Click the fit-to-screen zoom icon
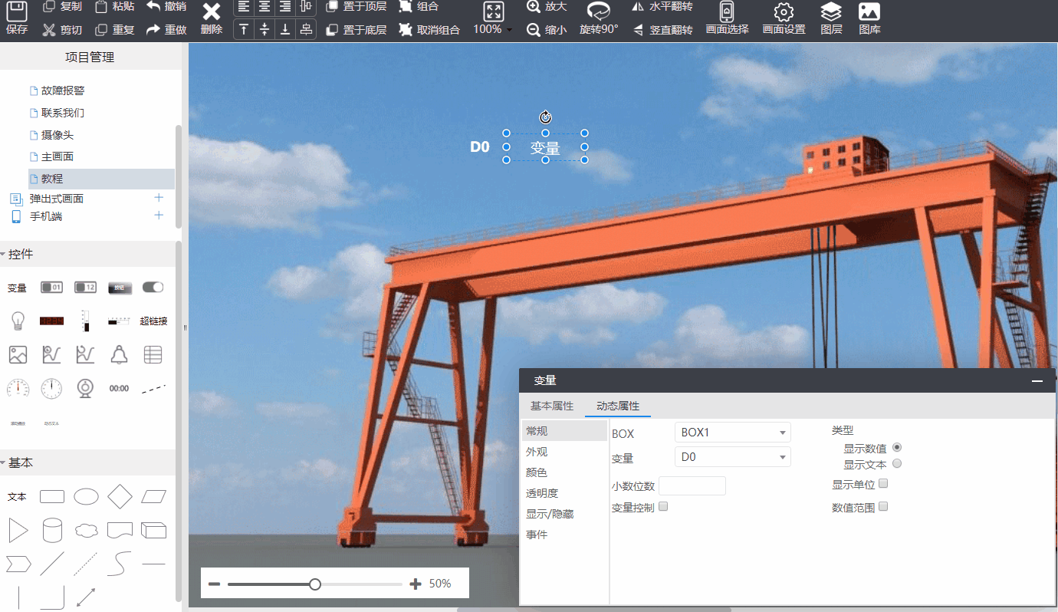This screenshot has width=1058, height=612. (494, 12)
